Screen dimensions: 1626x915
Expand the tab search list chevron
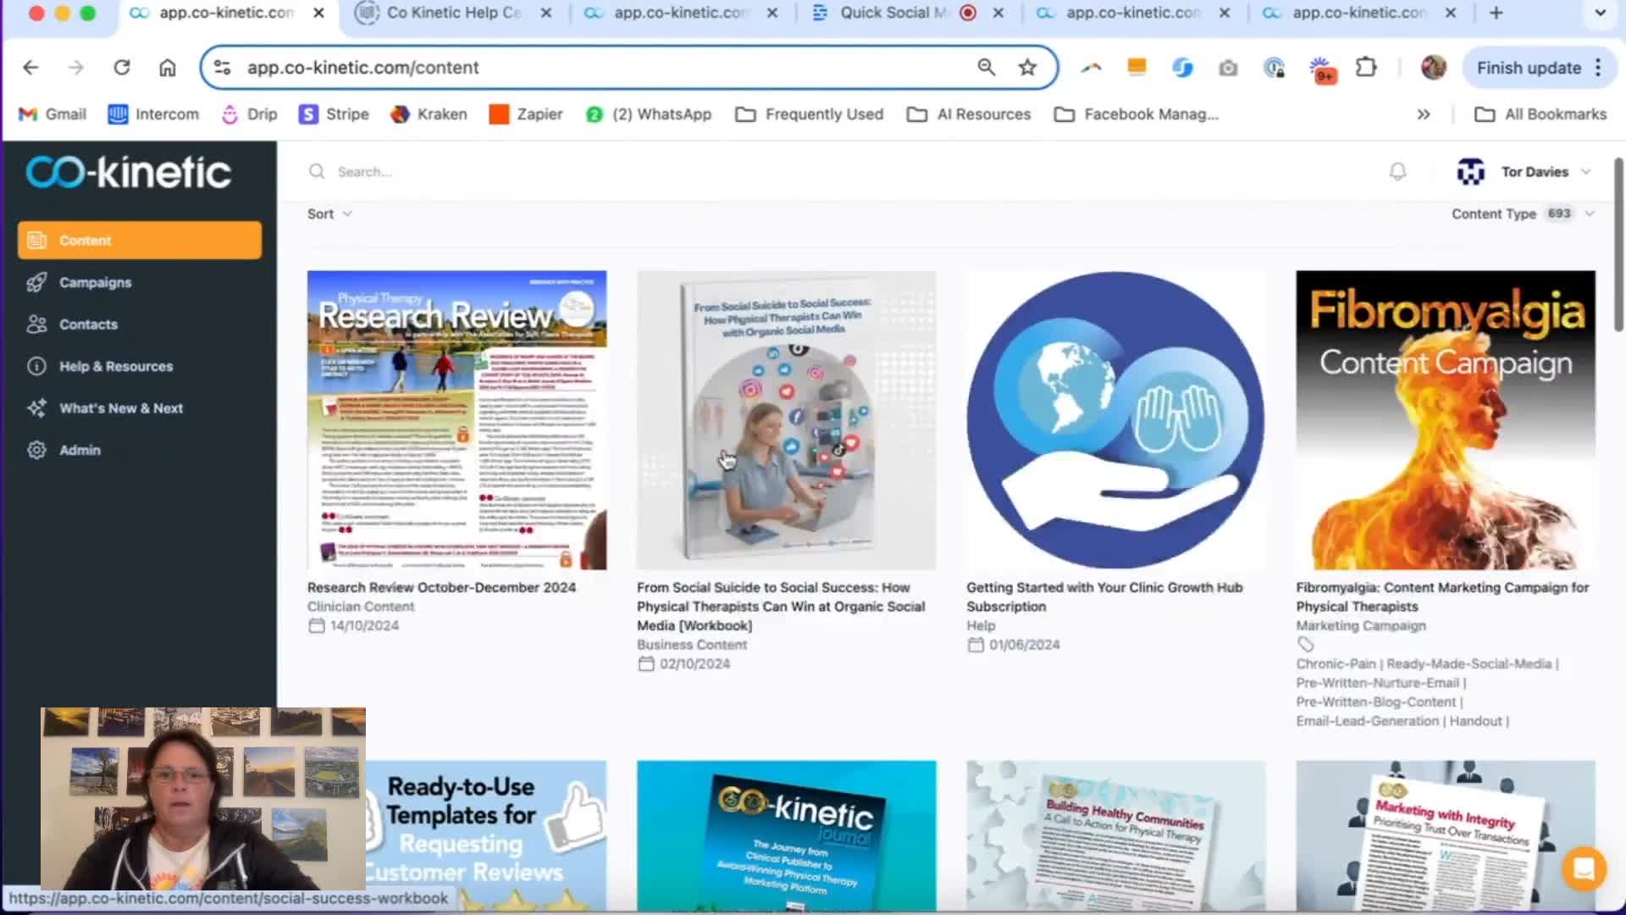pos(1600,13)
